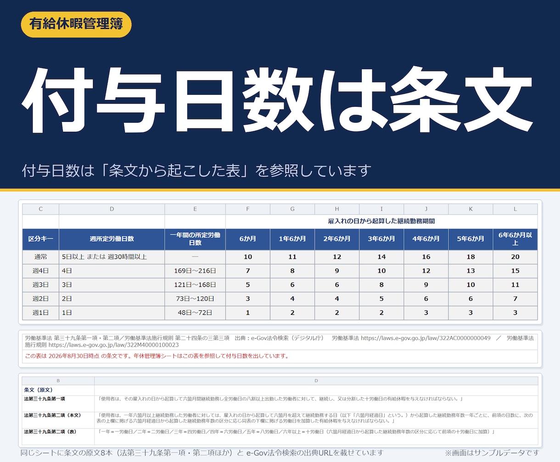Select column header C

[41, 209]
